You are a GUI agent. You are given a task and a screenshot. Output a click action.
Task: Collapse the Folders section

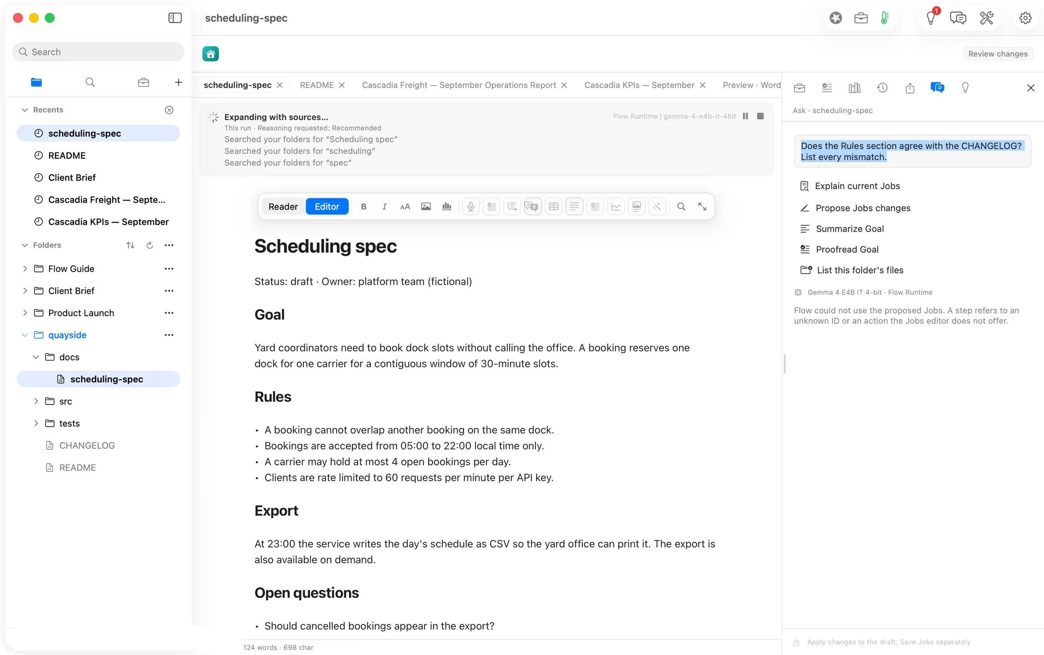pyautogui.click(x=25, y=245)
